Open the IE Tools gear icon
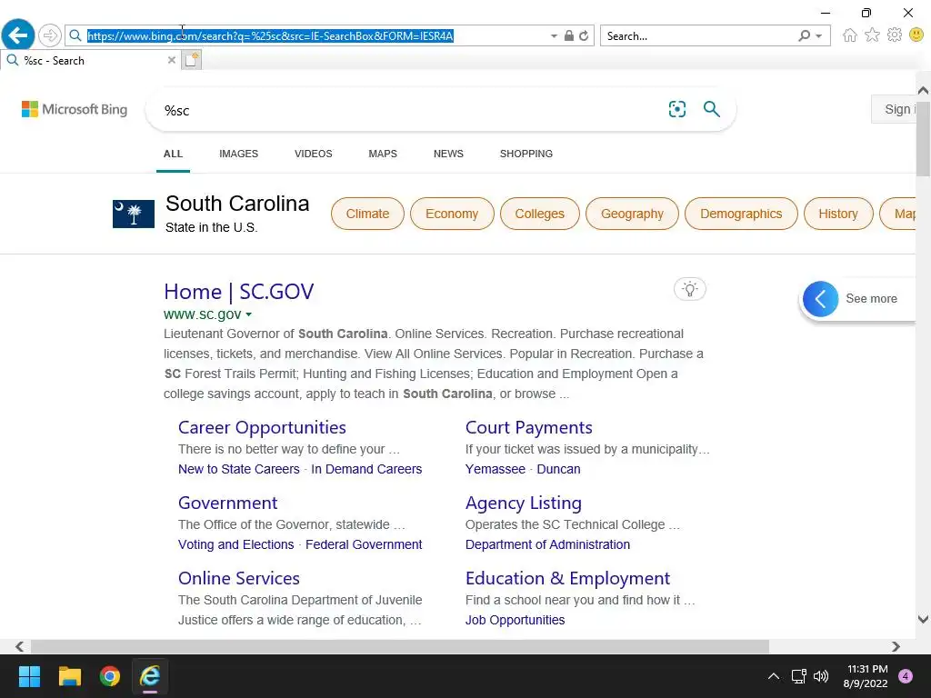This screenshot has width=931, height=698. (895, 35)
